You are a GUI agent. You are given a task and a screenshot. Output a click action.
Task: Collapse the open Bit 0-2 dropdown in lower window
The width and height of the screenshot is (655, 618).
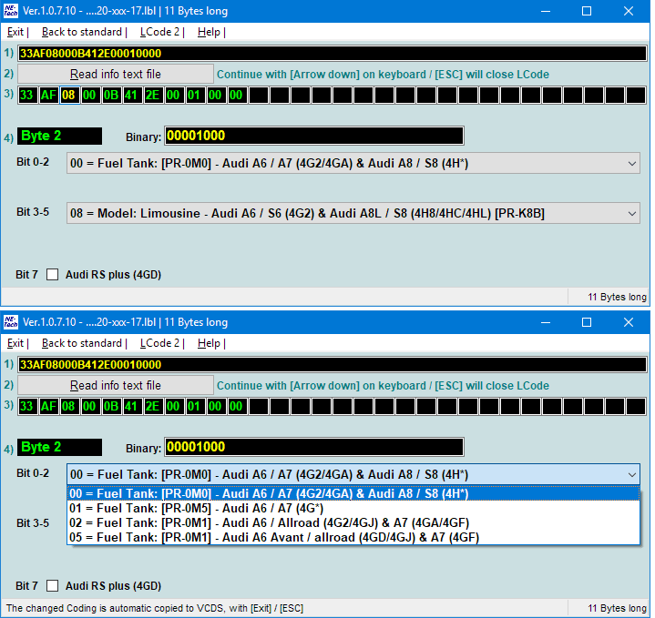[x=632, y=474]
